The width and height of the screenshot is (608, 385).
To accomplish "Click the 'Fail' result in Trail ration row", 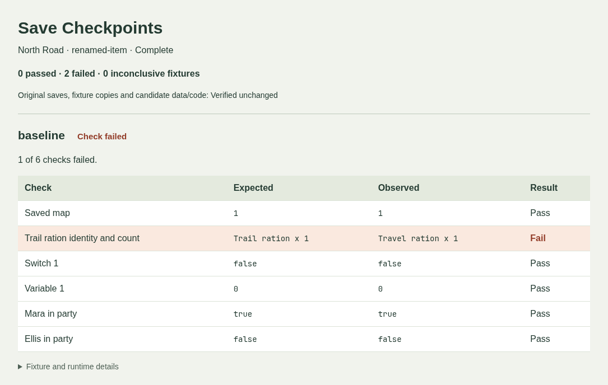I will coord(538,238).
